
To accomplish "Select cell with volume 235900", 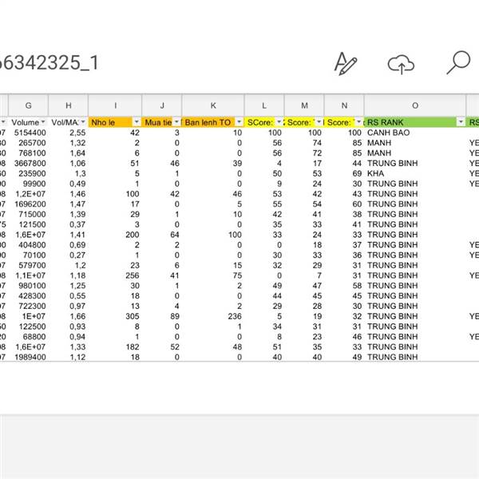I will click(29, 173).
